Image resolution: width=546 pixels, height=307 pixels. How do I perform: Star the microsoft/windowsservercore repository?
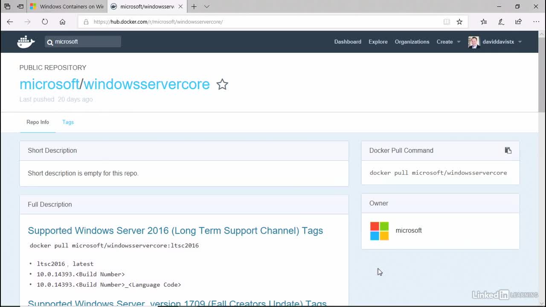pyautogui.click(x=222, y=84)
